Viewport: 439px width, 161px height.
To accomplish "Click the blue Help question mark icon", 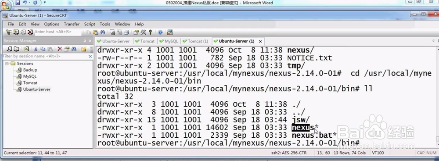I will click(x=160, y=32).
